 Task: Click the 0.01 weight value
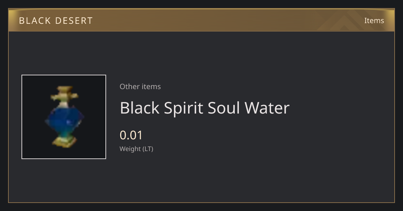(x=131, y=135)
